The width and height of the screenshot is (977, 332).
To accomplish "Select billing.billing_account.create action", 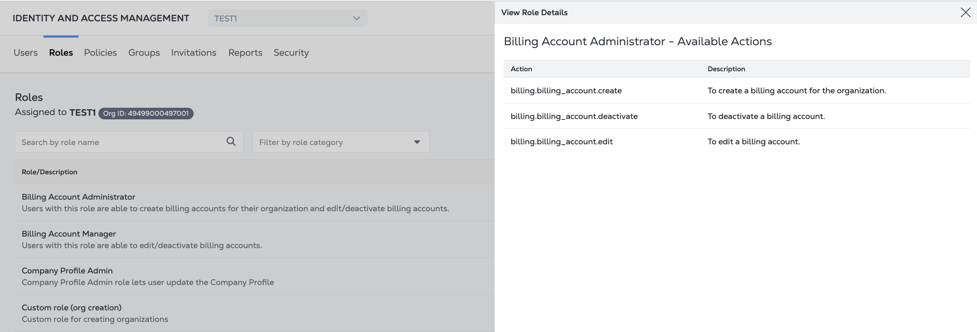I will pos(566,90).
